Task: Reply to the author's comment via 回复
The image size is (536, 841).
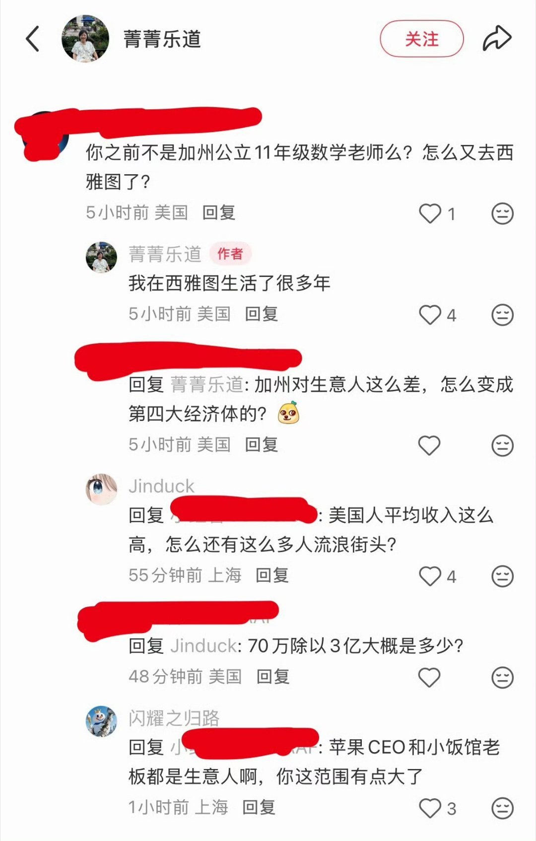Action: [x=262, y=314]
